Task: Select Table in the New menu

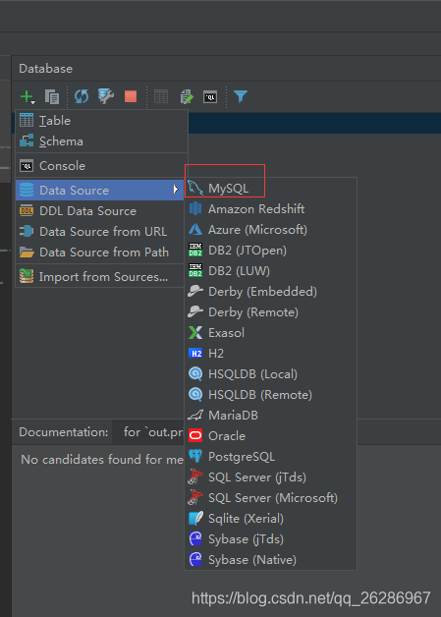Action: click(101, 121)
